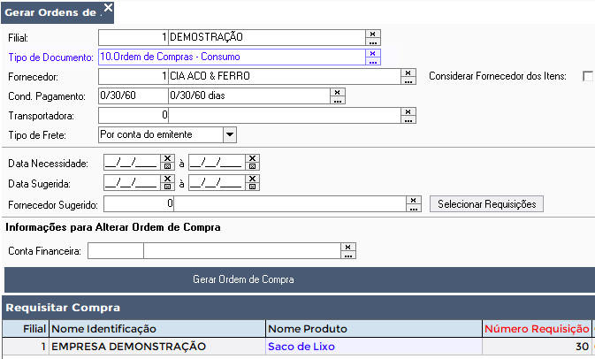
Task: Close the Gerar Ordens de tab
Action: [108, 8]
